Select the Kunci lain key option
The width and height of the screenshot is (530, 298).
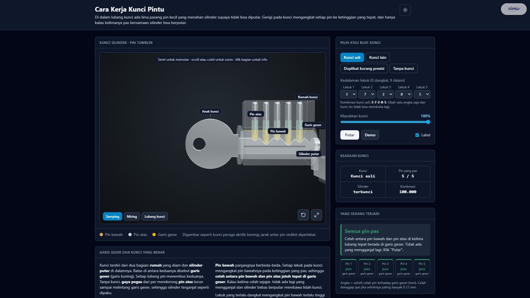378,57
